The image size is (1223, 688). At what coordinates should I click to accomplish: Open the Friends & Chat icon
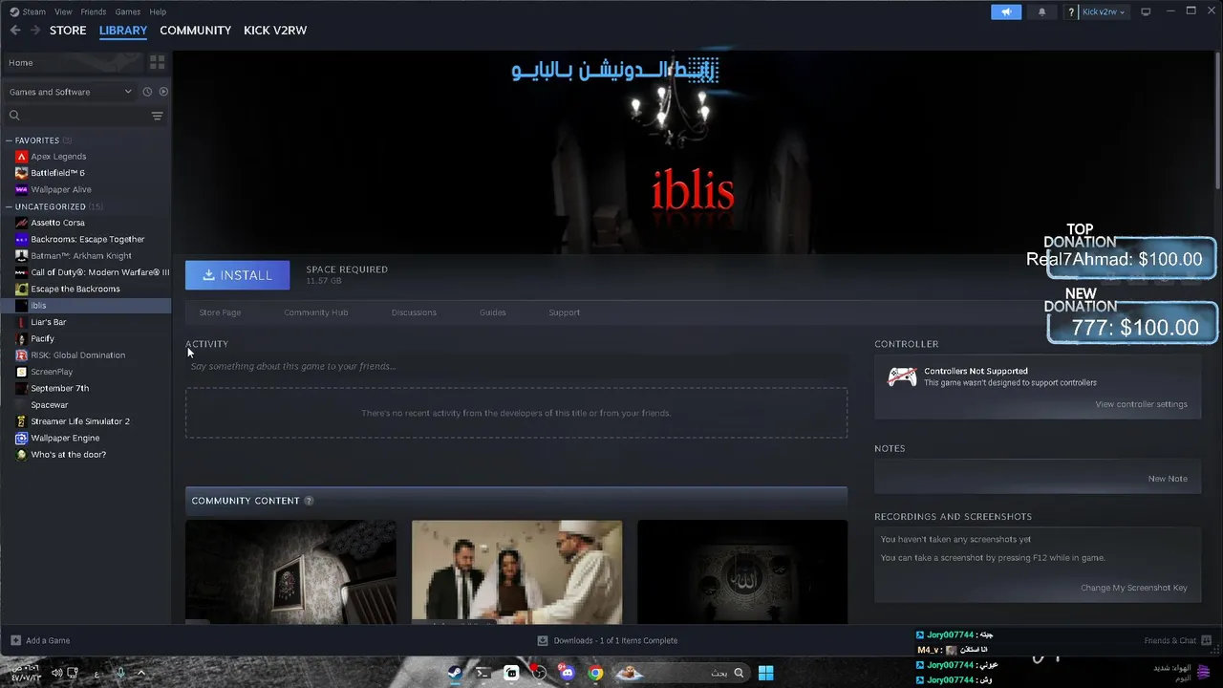click(1204, 640)
